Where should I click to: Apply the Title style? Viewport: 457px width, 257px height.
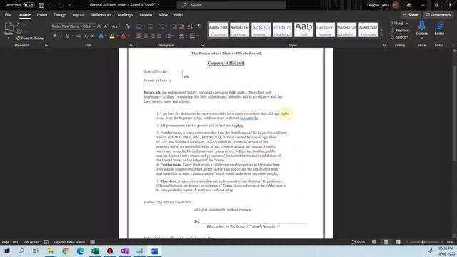point(303,30)
